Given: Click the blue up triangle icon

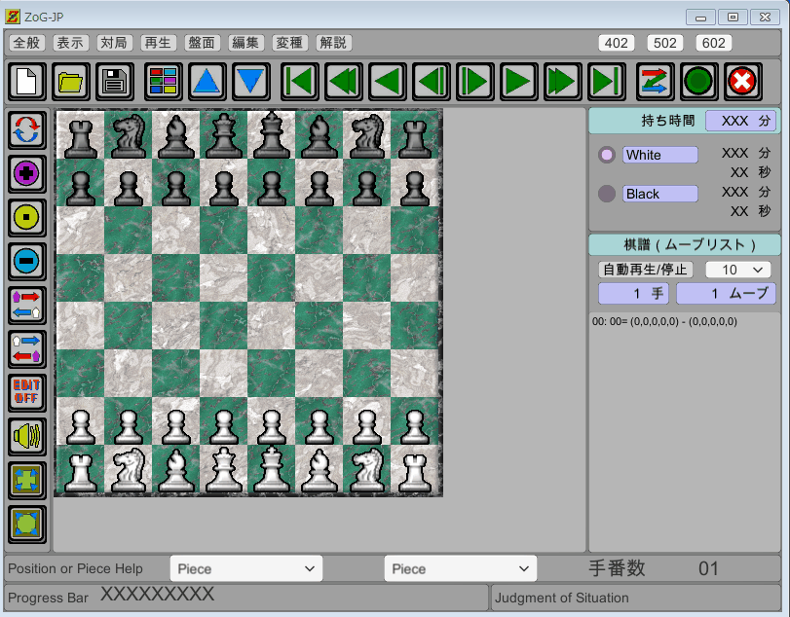Looking at the screenshot, I should 207,81.
